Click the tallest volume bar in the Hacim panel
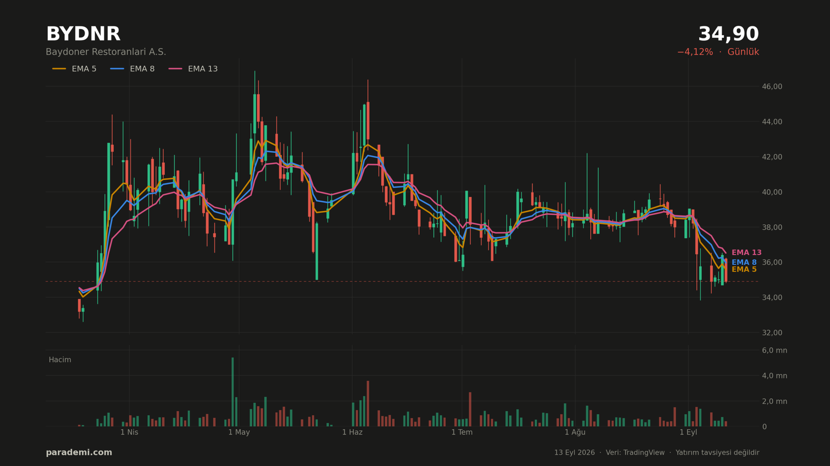830x466 pixels. 232,392
